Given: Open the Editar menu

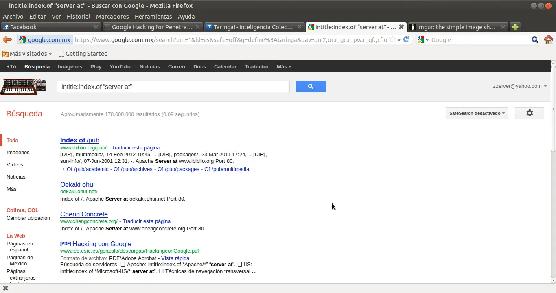Looking at the screenshot, I should click(x=37, y=17).
